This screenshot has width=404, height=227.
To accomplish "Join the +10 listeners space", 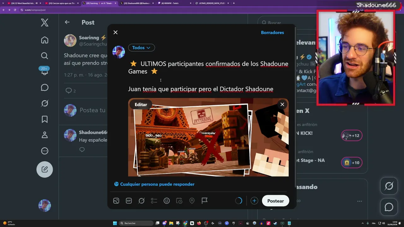I will [352, 163].
